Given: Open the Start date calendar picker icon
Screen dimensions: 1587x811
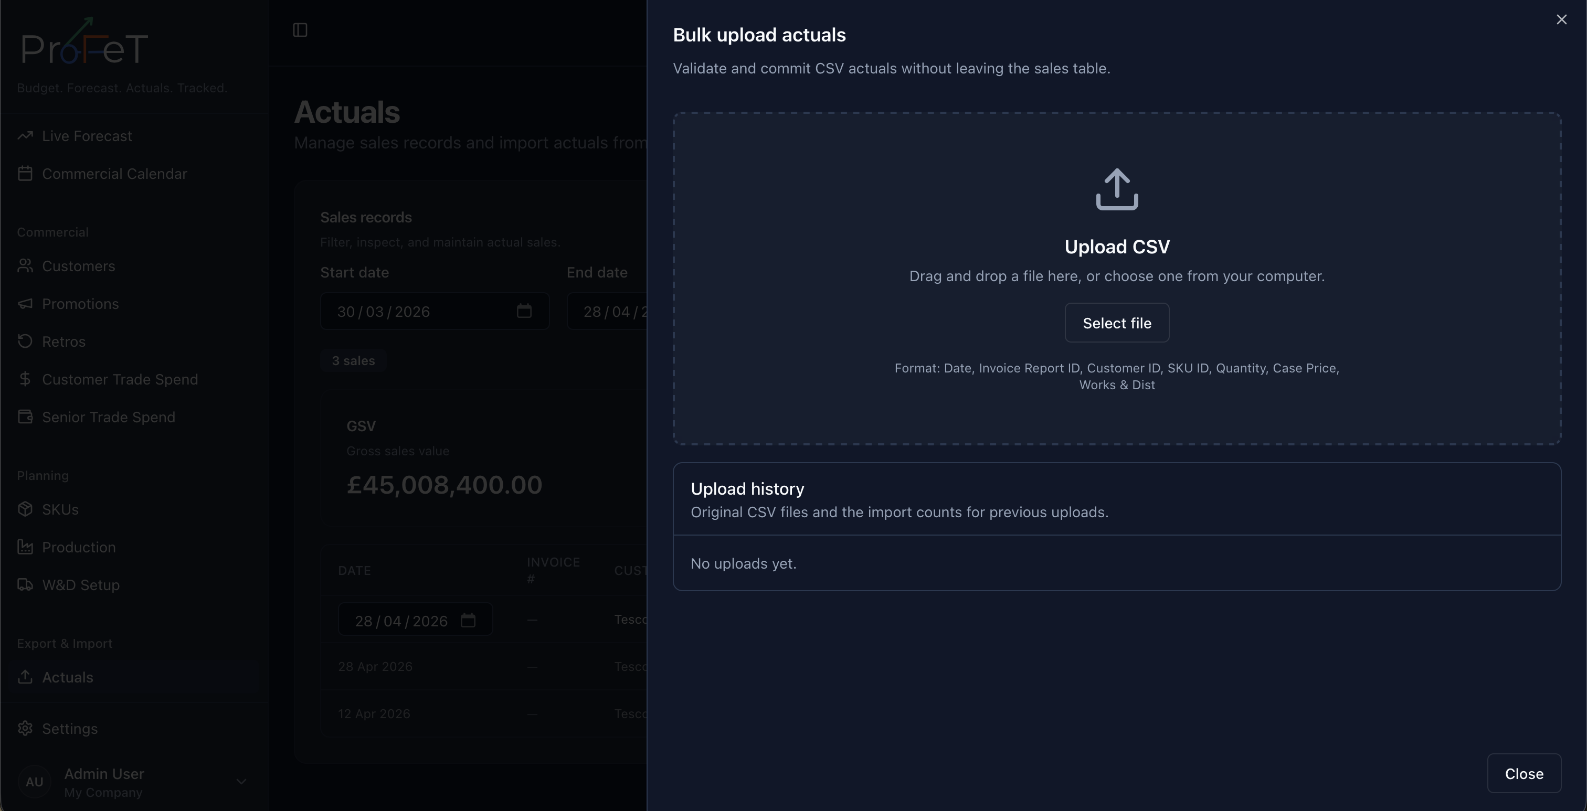Looking at the screenshot, I should (x=524, y=311).
